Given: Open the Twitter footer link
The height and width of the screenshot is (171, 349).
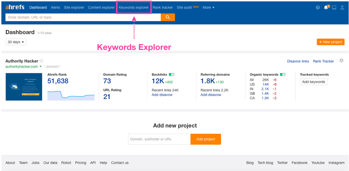Looking at the screenshot, I should point(282,163).
